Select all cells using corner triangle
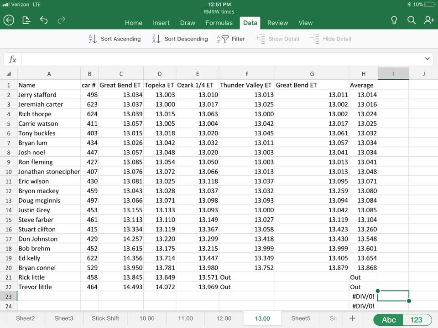Image resolution: width=438 pixels, height=328 pixels. (x=9, y=74)
